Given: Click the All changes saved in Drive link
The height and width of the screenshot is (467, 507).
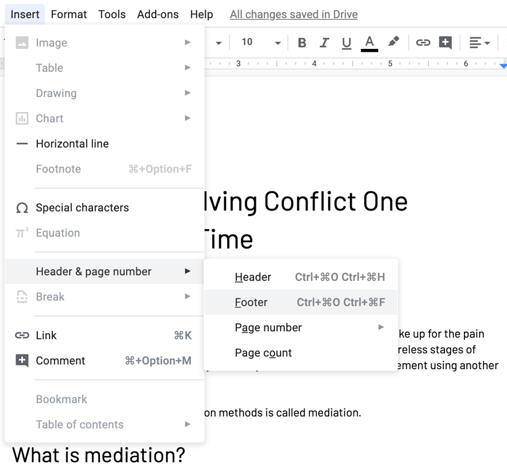Looking at the screenshot, I should click(x=293, y=14).
